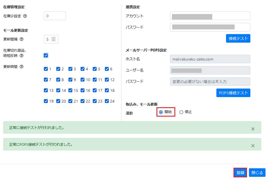
Task: Click the 正常にPOP3接続テストが行われました message text
Action: tap(41, 144)
